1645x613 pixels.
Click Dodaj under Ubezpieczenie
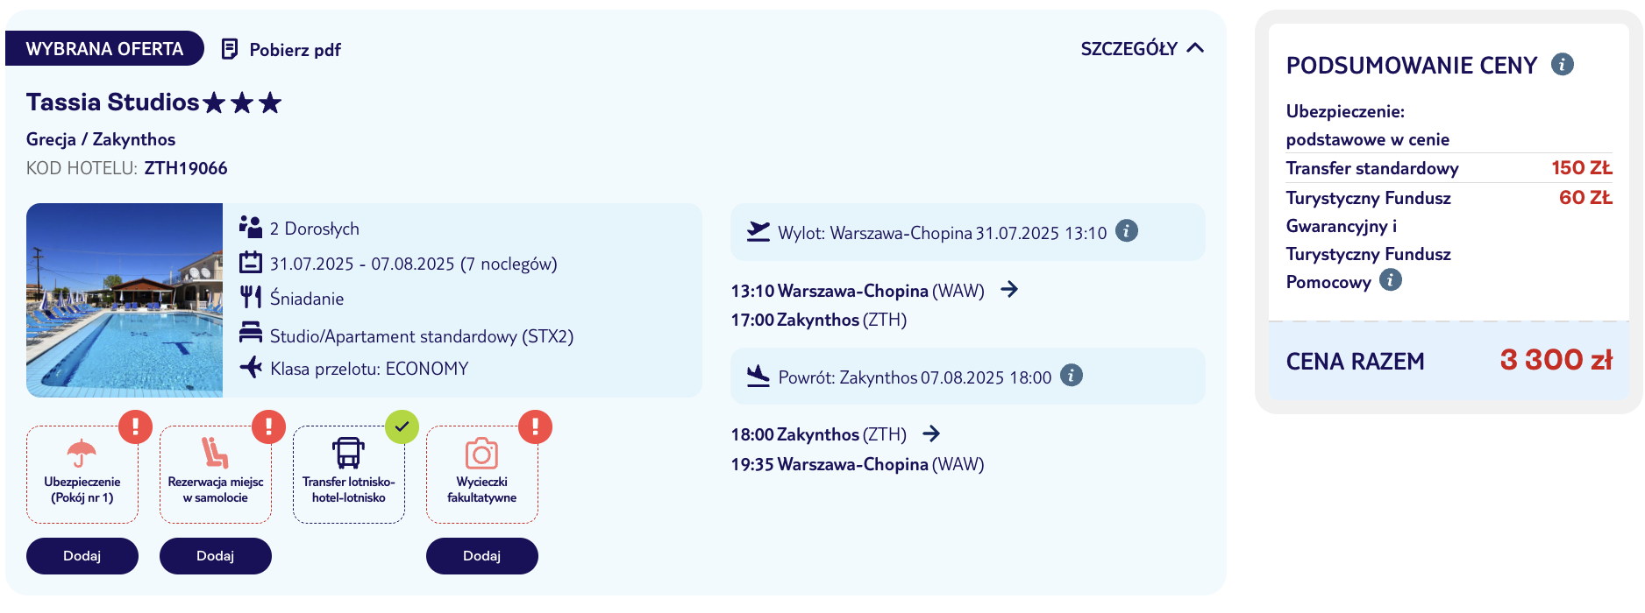pyautogui.click(x=82, y=556)
